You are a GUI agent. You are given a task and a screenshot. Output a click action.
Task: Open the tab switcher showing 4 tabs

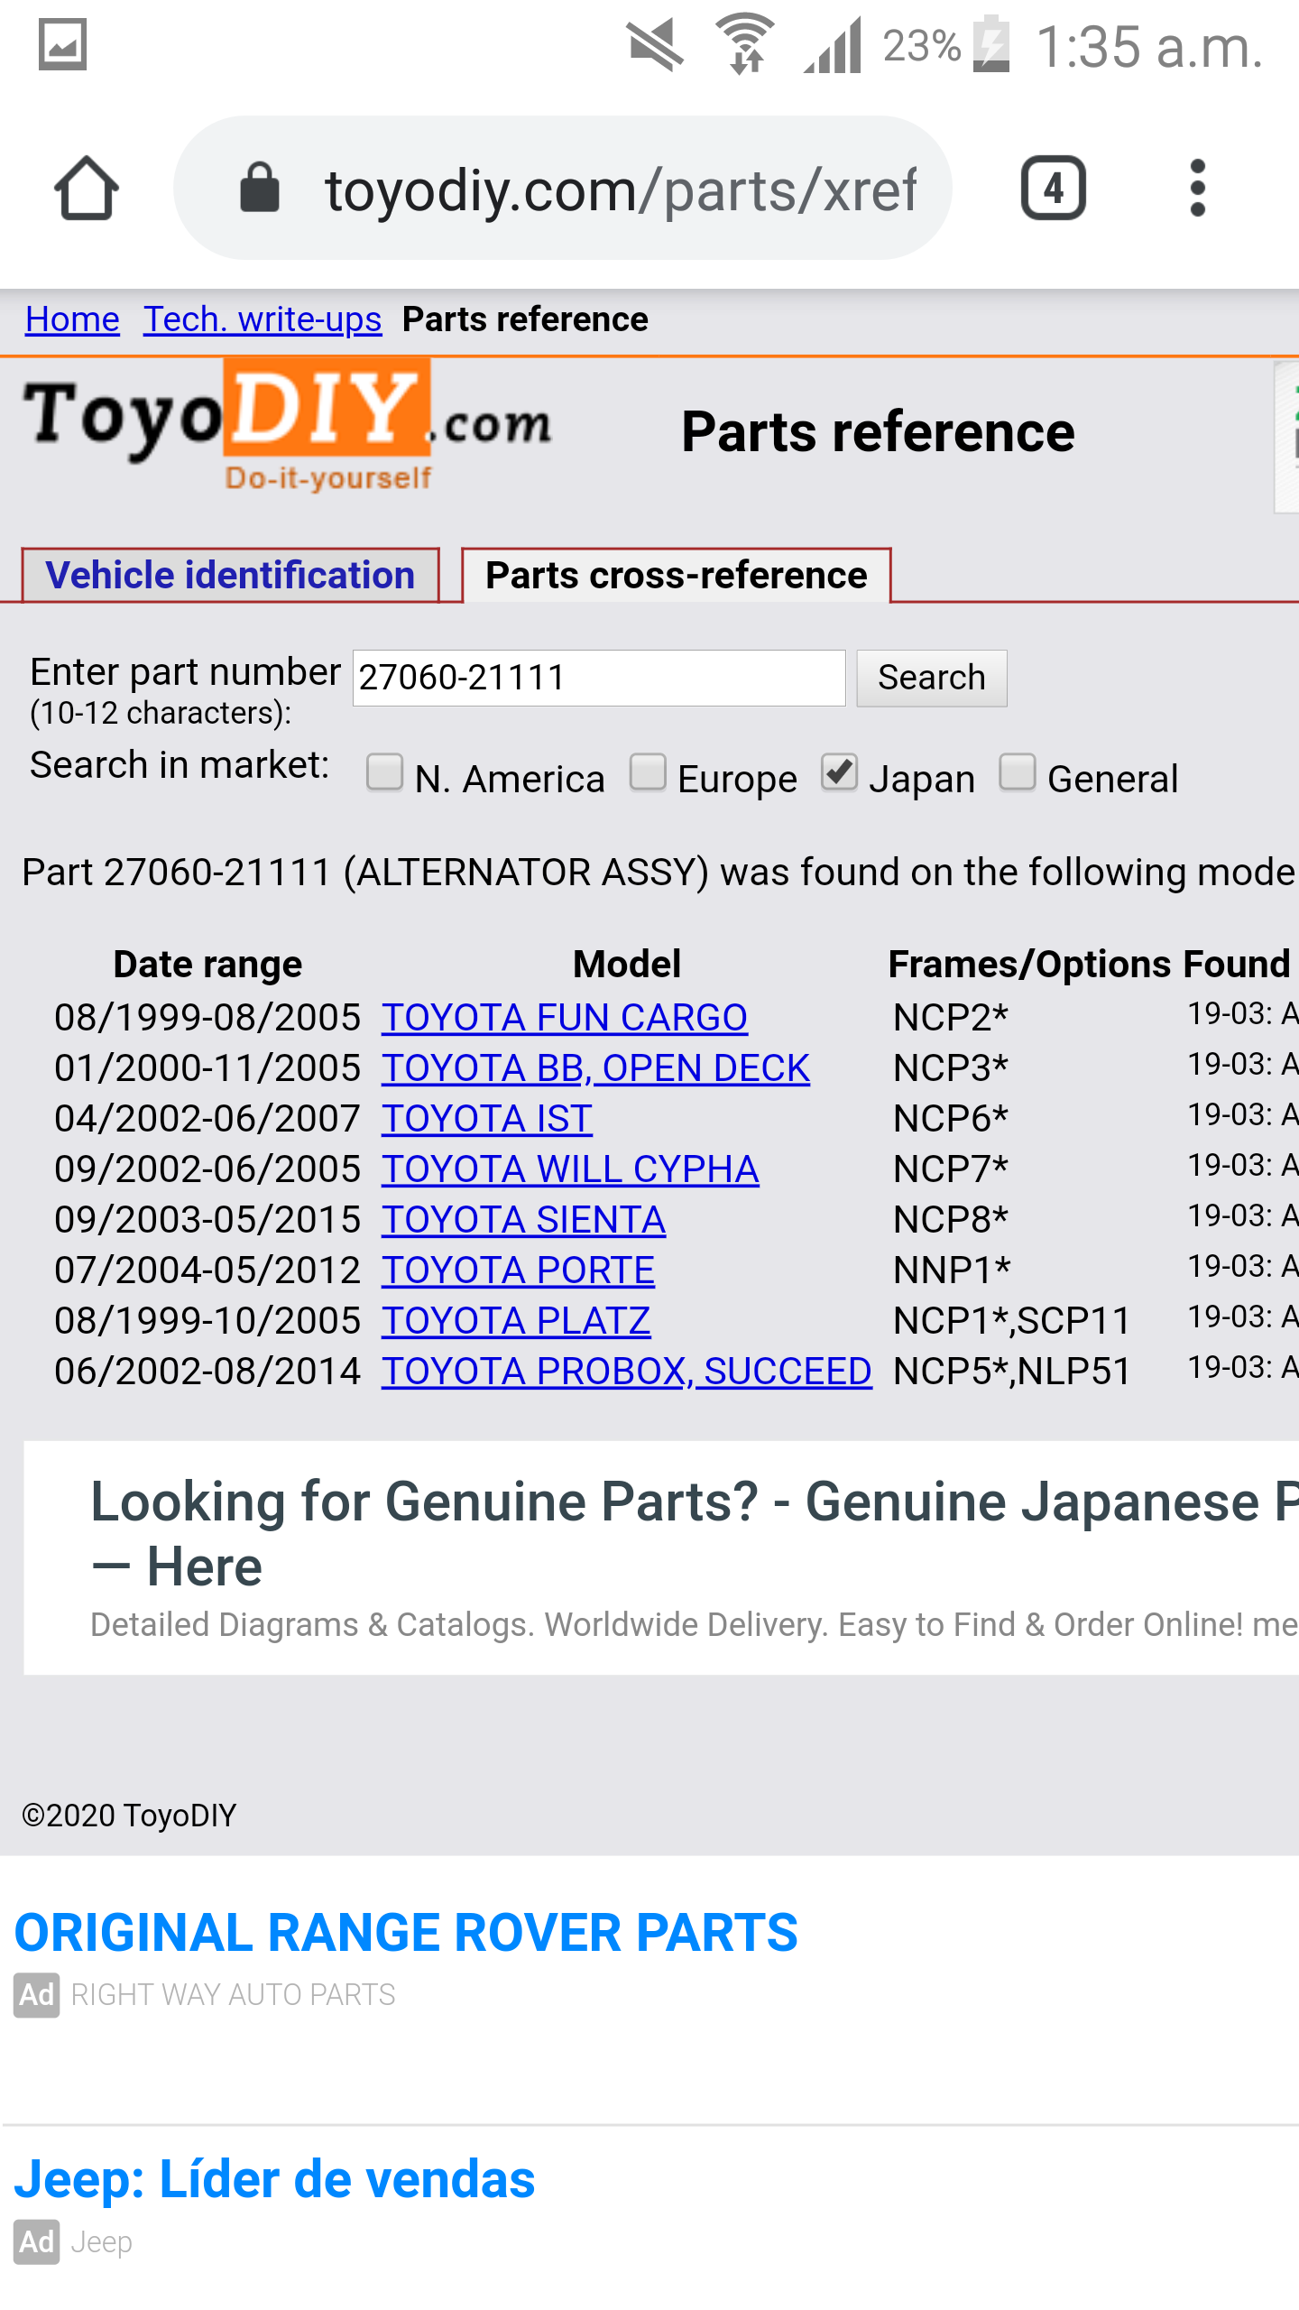pyautogui.click(x=1053, y=188)
